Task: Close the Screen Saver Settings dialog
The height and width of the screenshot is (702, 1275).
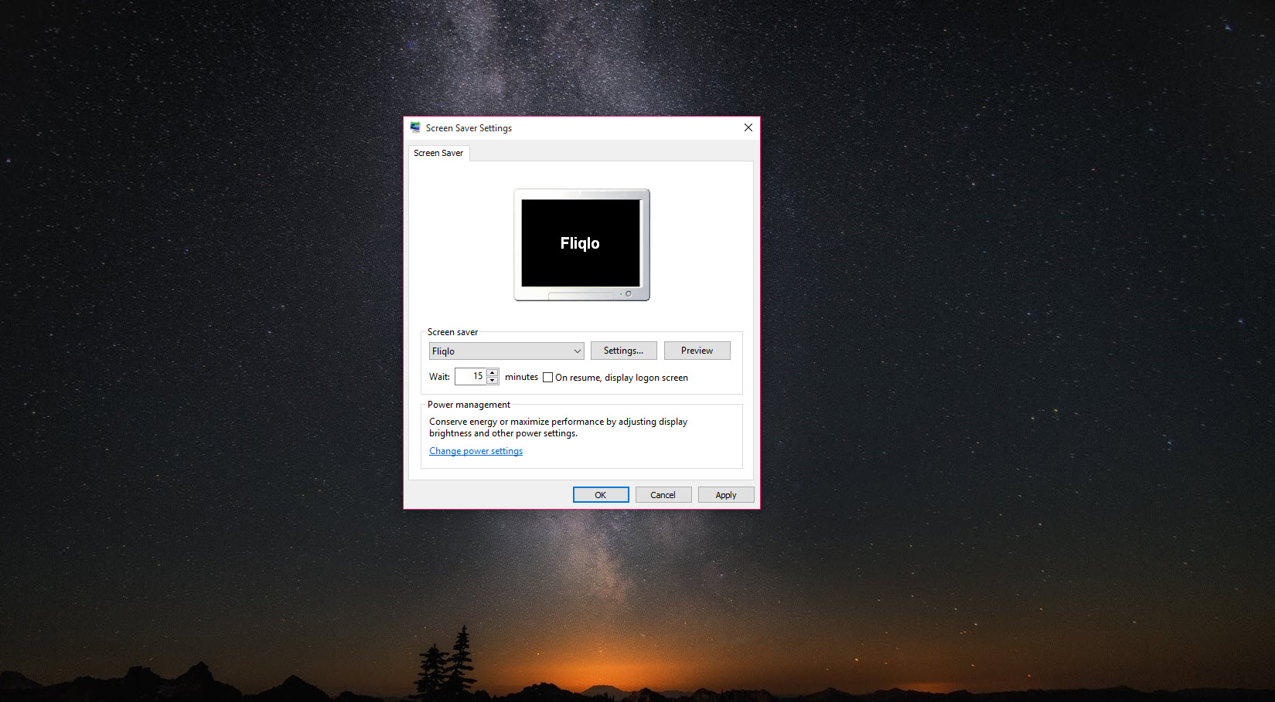Action: pyautogui.click(x=748, y=128)
